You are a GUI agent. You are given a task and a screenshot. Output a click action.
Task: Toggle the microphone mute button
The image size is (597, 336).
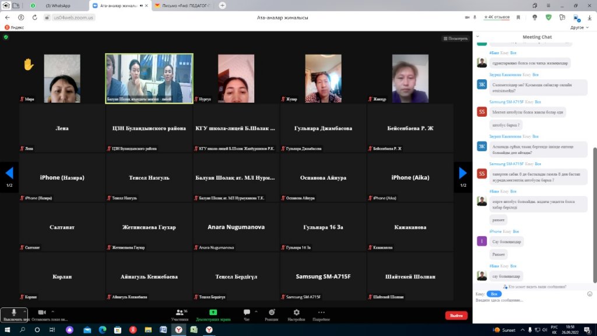(13, 313)
